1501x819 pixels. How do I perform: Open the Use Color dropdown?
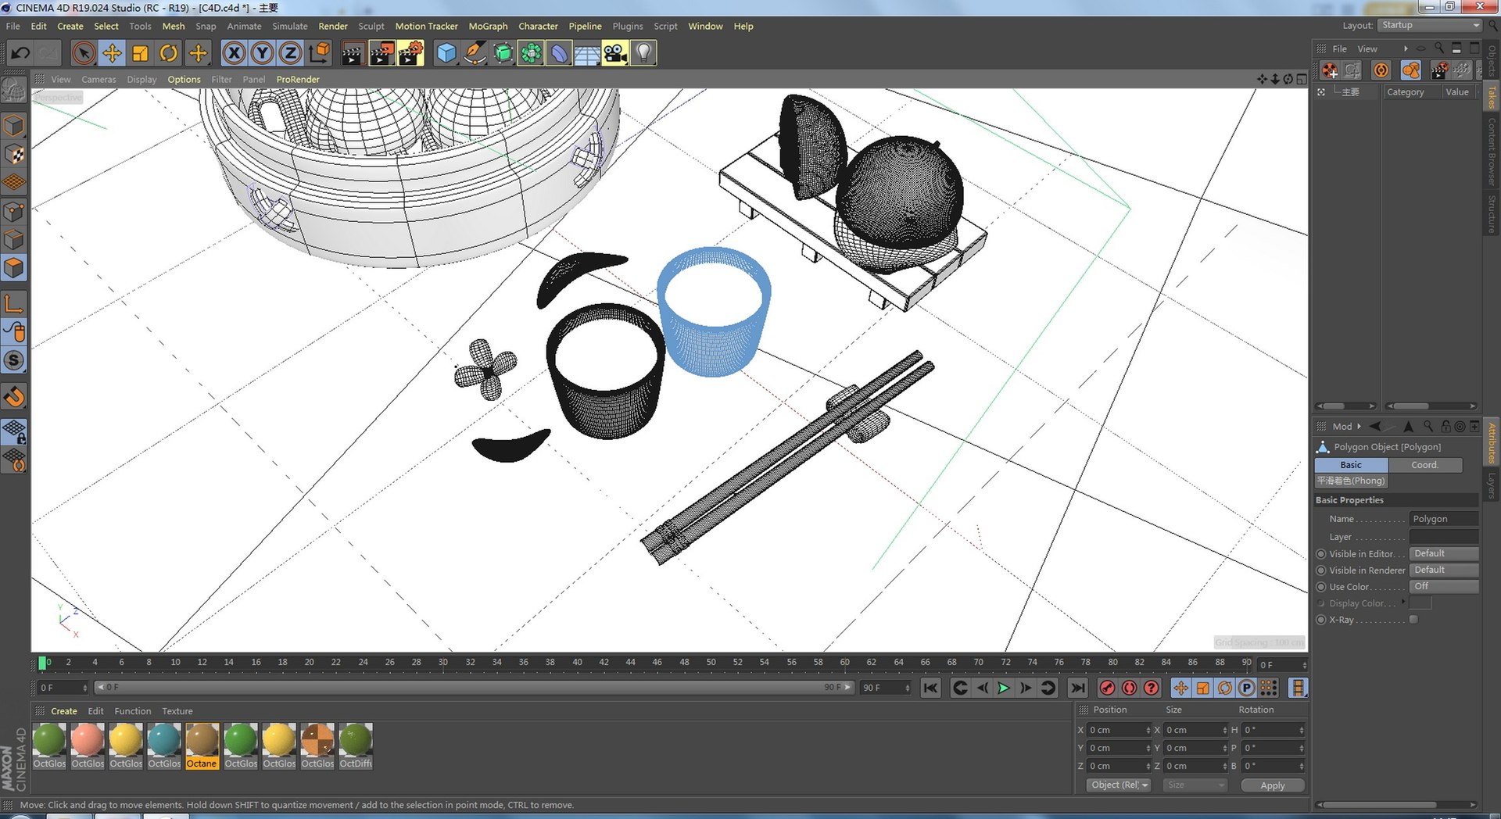point(1443,586)
